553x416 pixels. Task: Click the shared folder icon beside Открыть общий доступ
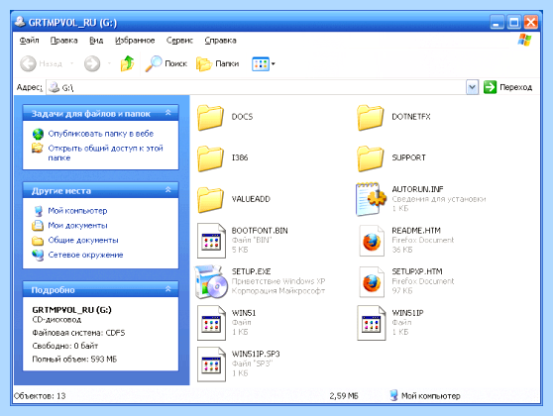click(x=38, y=148)
